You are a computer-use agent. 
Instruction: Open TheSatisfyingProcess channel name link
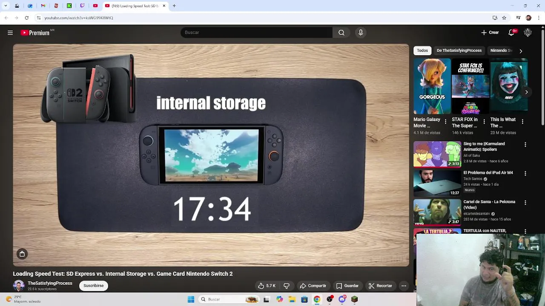click(x=50, y=283)
